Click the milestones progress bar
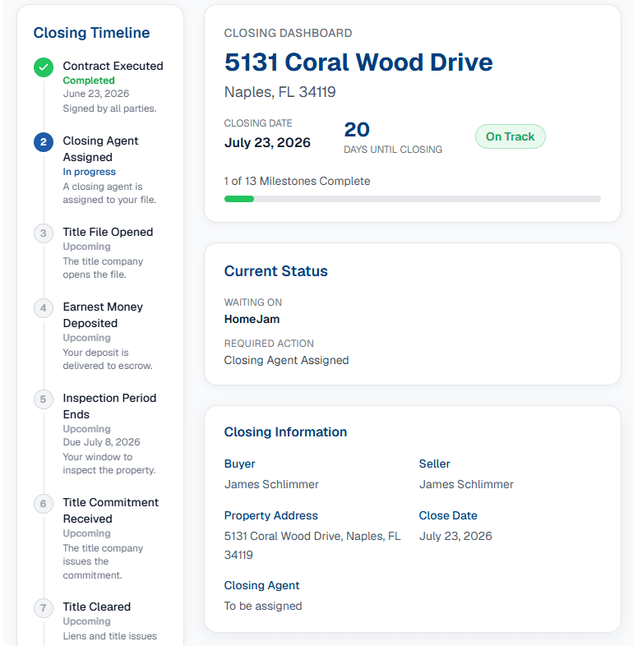This screenshot has height=646, width=633. tap(413, 199)
